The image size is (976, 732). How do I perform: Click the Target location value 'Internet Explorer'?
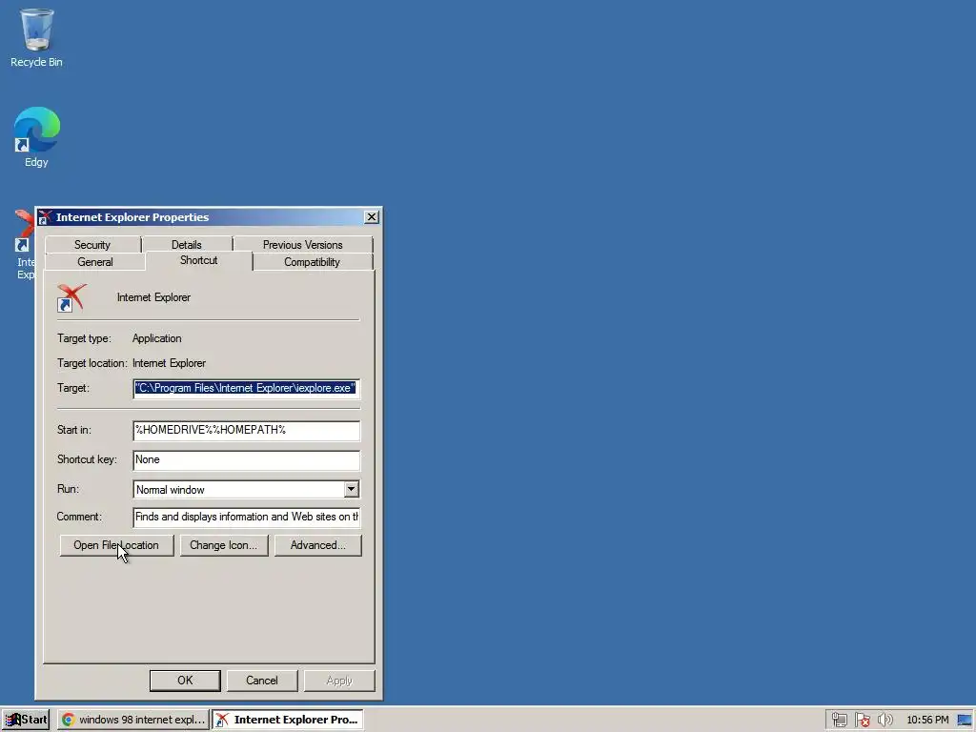170,363
